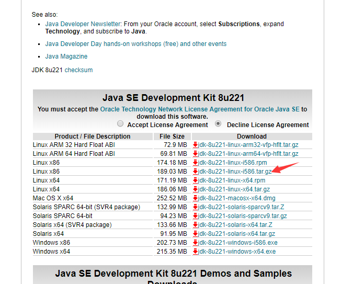Download jdk-8u221-macosx-x64.dmg file link

click(236, 198)
